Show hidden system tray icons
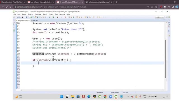The height and width of the screenshot is (101, 179). tap(128, 97)
